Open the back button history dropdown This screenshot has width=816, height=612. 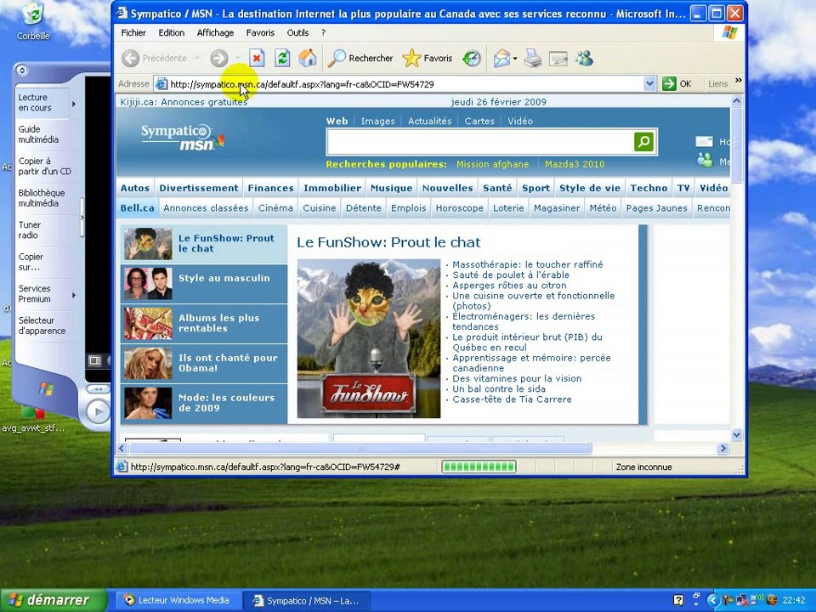point(197,59)
